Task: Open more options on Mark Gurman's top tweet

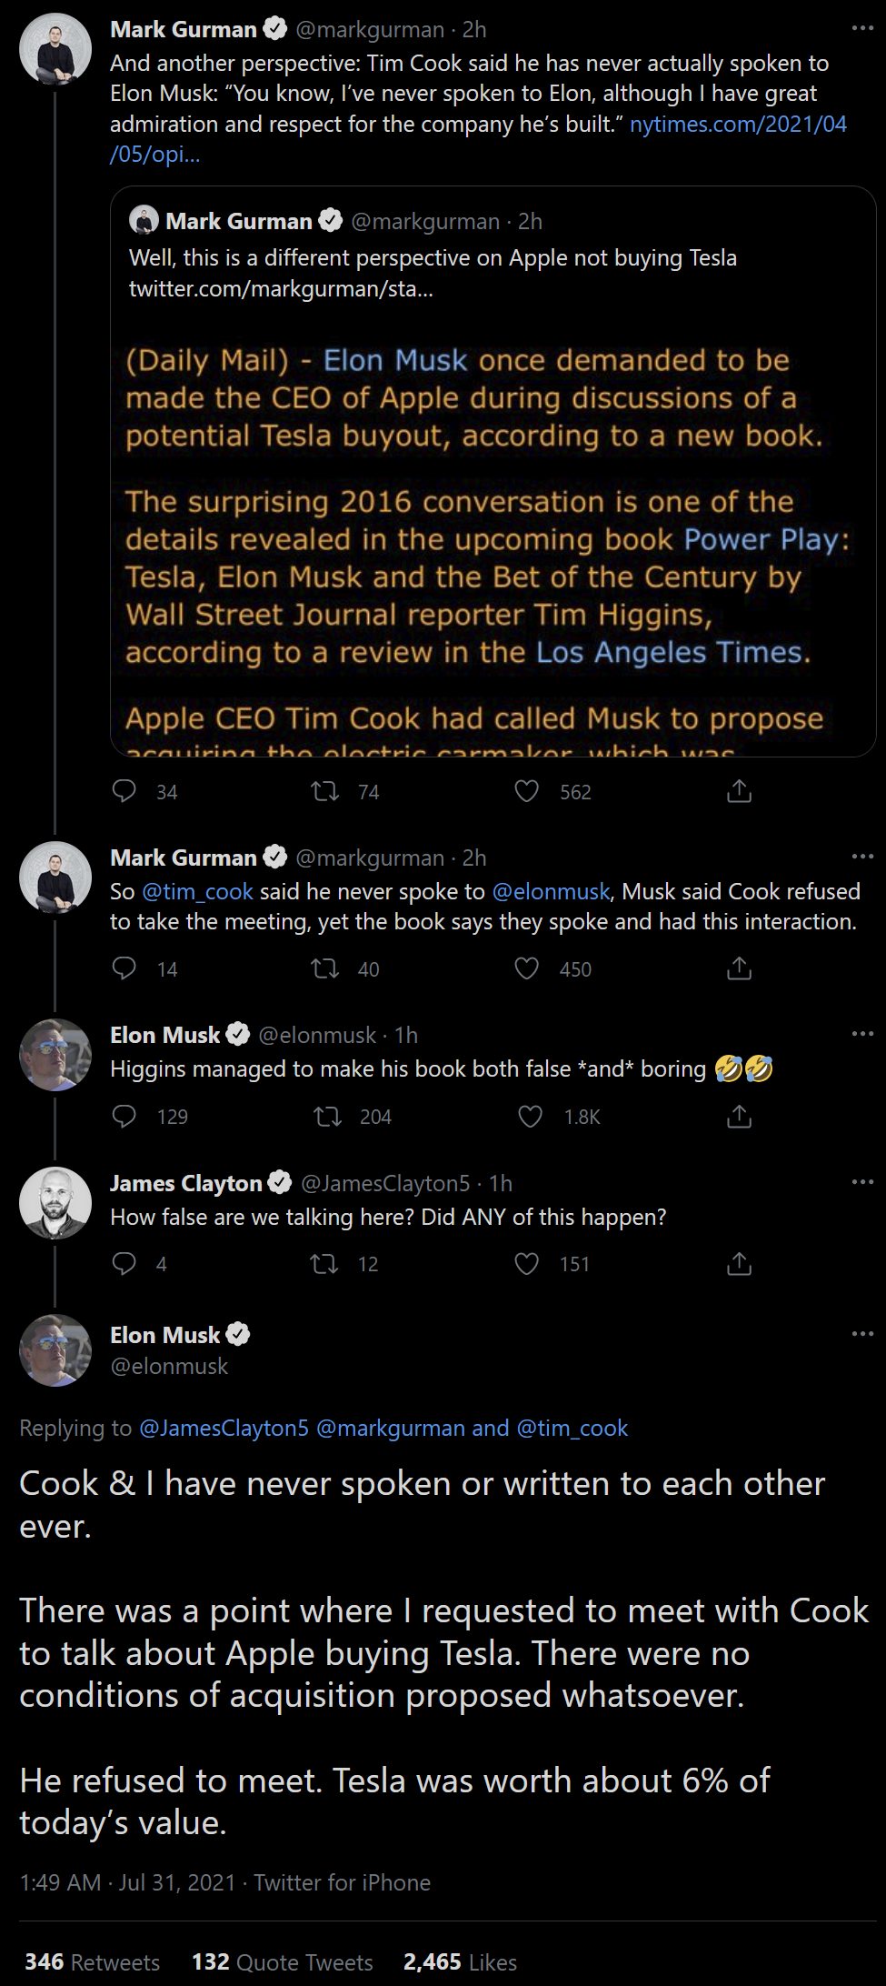Action: click(861, 29)
